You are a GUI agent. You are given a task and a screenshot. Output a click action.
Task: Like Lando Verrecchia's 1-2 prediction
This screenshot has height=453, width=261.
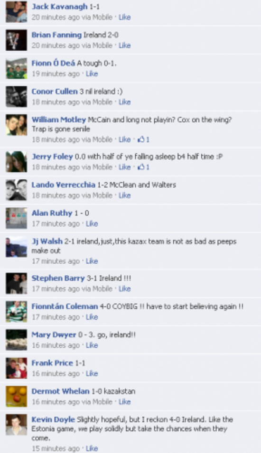tap(125, 195)
